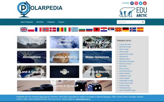Open the Sustainable energy term

point(126,81)
